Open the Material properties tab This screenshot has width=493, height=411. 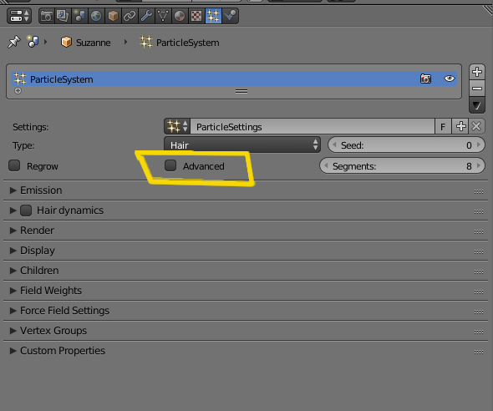(x=180, y=16)
